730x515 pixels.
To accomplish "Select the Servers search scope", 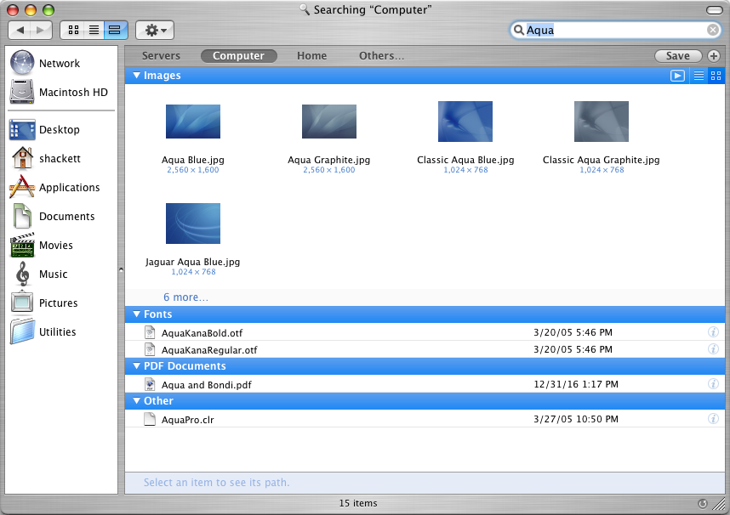I will (x=161, y=56).
